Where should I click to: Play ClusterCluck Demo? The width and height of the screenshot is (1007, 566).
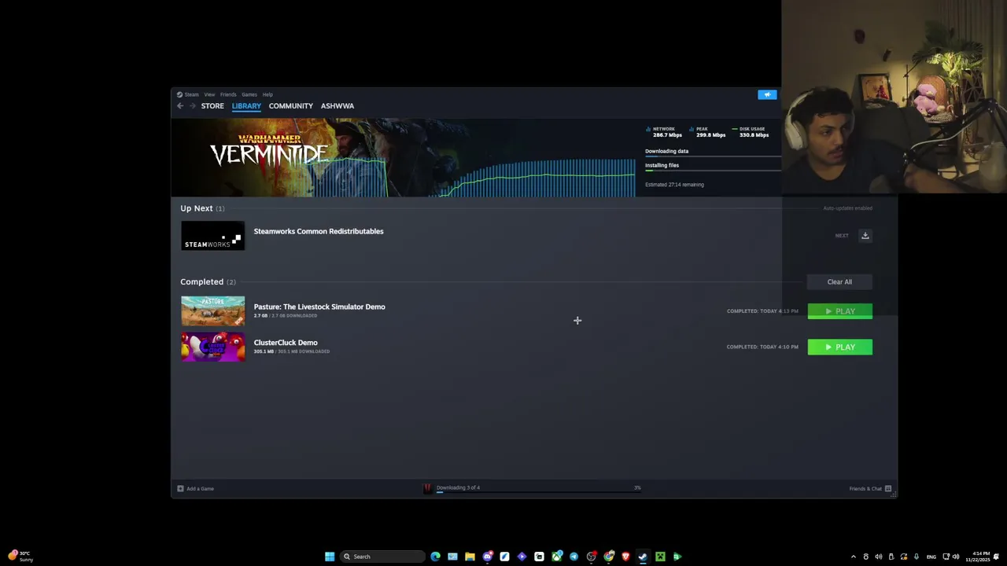(839, 347)
